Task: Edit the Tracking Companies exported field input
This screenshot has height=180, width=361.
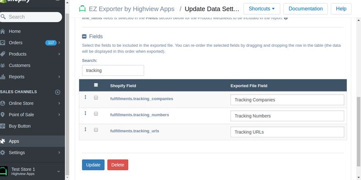Action: coord(287,100)
